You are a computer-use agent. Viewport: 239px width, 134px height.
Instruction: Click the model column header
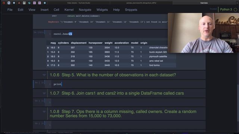pyautogui.click(x=134, y=43)
